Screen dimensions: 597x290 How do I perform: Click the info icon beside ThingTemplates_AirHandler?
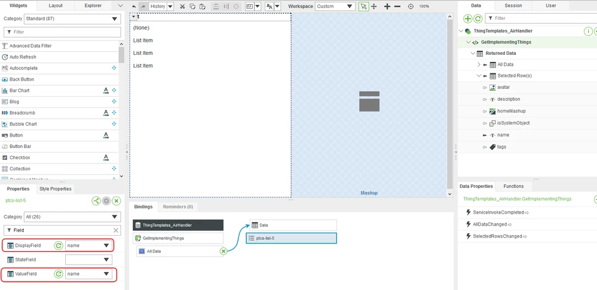[588, 31]
